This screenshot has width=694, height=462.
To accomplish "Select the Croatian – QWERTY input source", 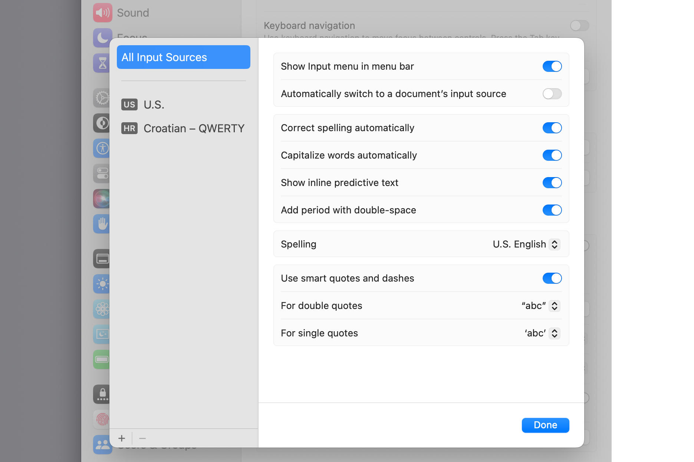I will (x=183, y=128).
